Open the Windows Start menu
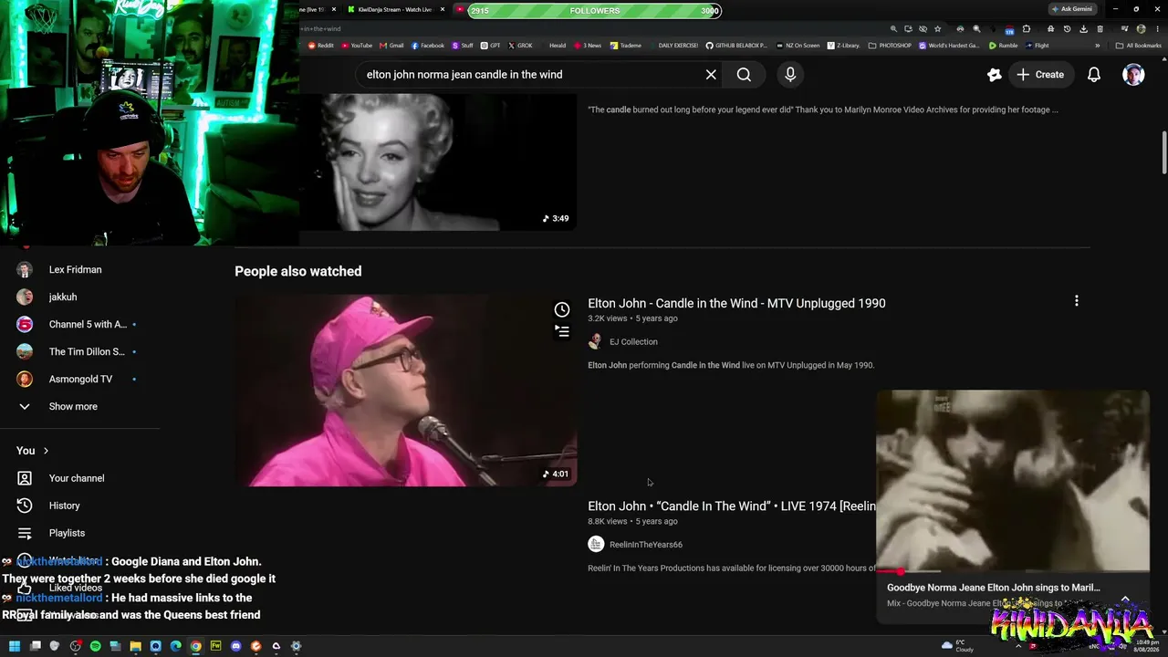Viewport: 1168px width, 657px height. 15,646
